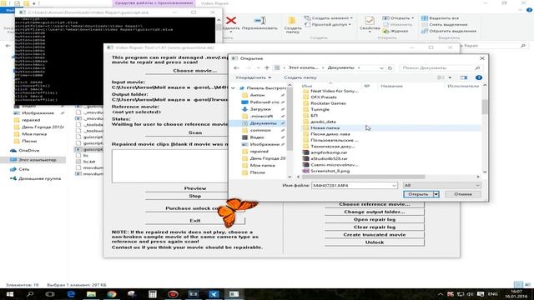
Task: Open Chrome from taskbar
Action: [112, 294]
